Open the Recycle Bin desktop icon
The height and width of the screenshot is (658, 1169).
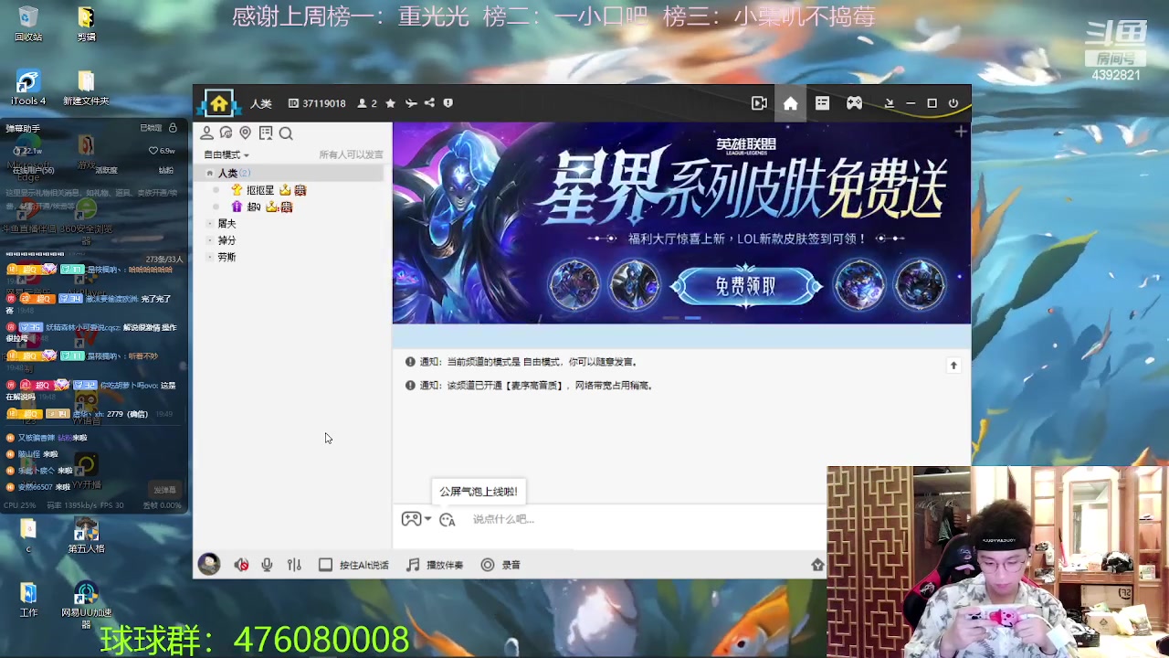point(28,25)
